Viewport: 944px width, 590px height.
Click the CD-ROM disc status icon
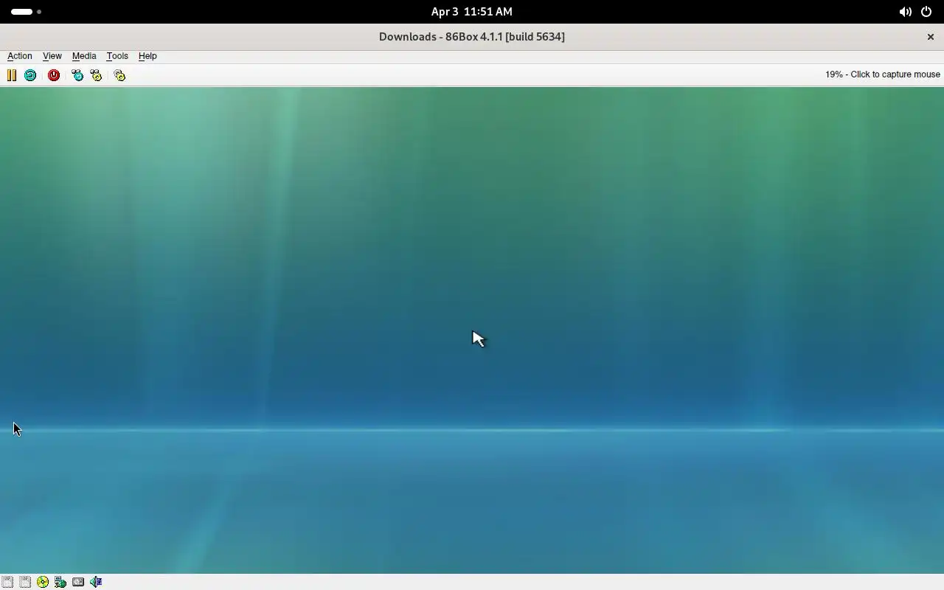pos(43,582)
